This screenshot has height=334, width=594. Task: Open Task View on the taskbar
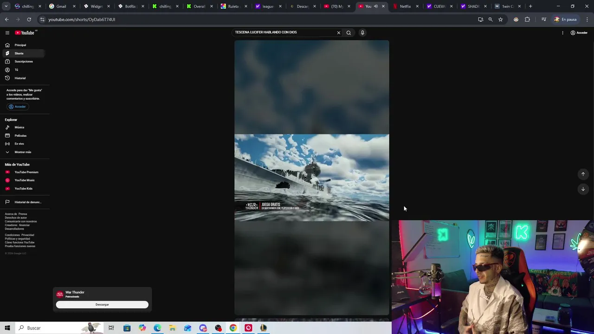pos(111,328)
